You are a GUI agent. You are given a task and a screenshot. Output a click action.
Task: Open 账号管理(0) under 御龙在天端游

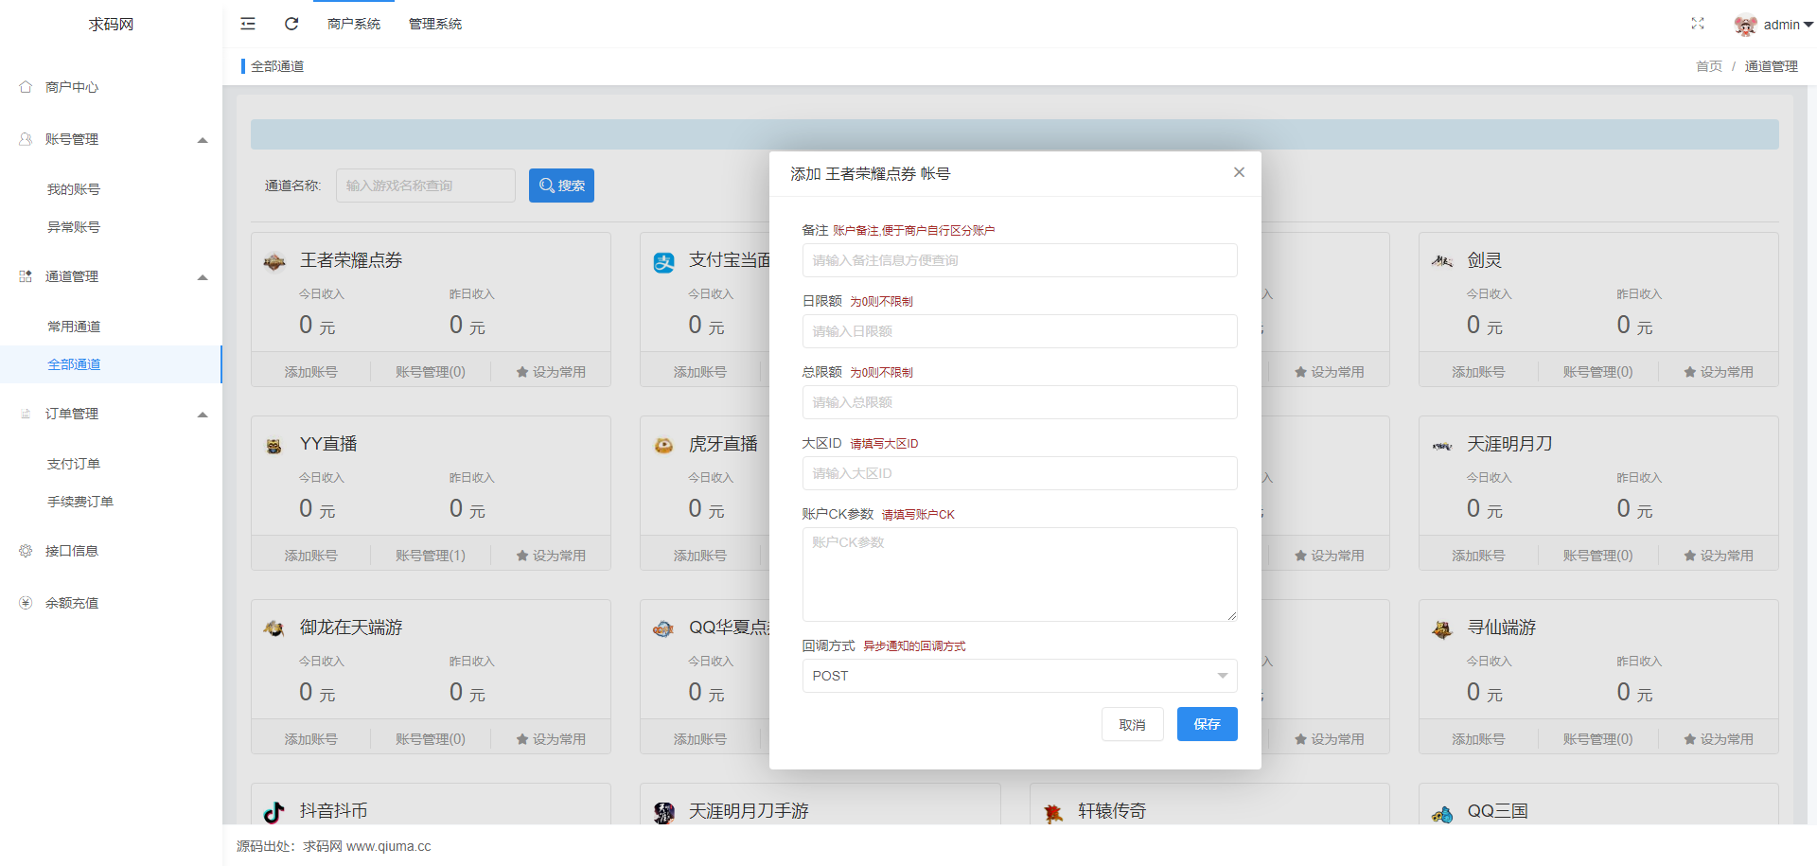click(x=431, y=739)
